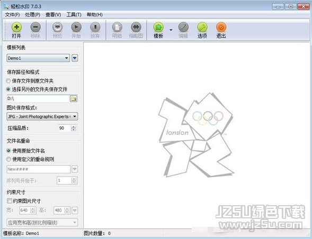Open the 帮助(H) menu
The width and height of the screenshot is (312, 239).
coord(94,15)
